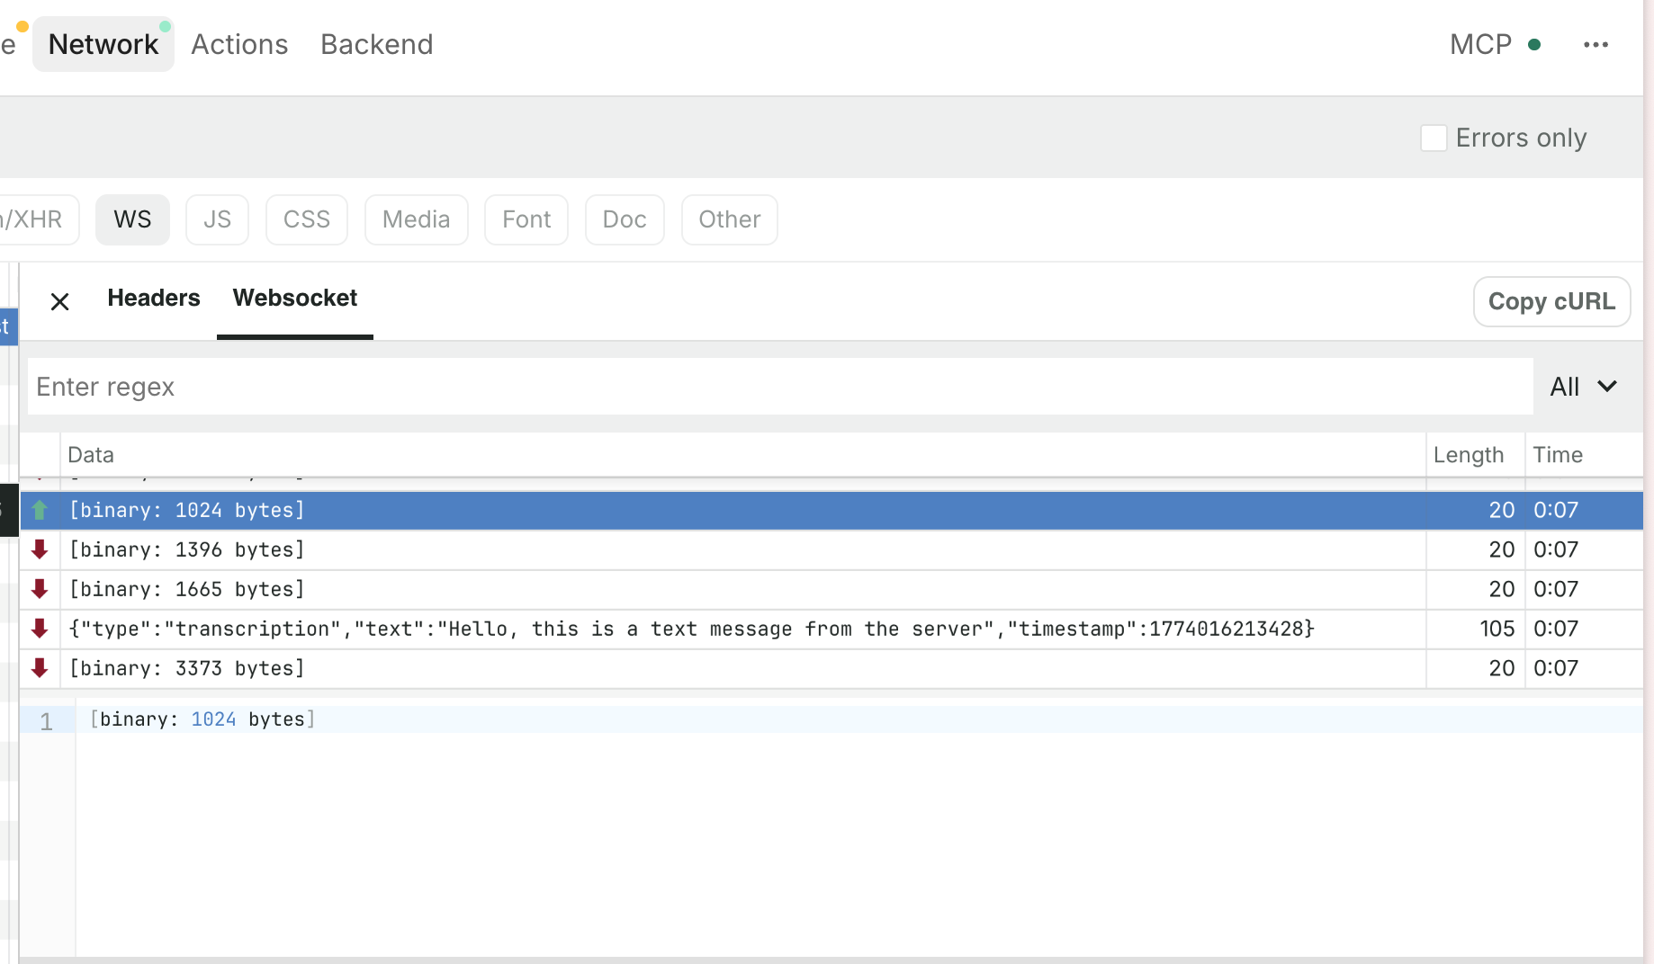Open the Backend tab
1654x964 pixels.
tap(376, 45)
